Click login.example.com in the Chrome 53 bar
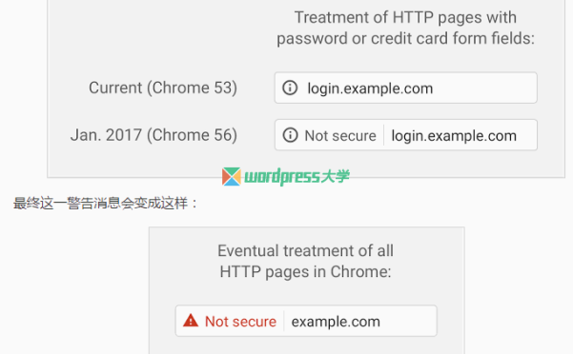The image size is (573, 354). click(370, 88)
